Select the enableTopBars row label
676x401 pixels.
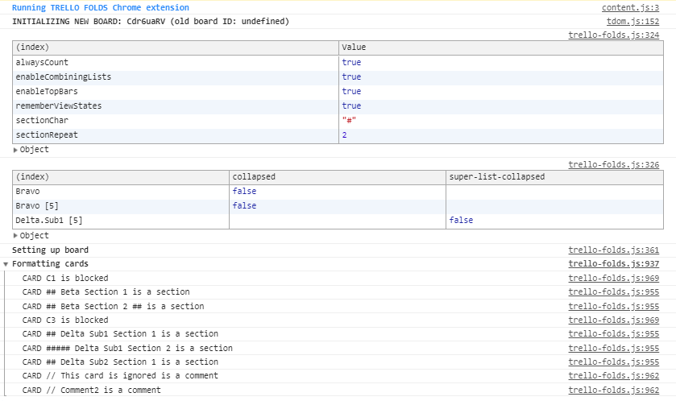(x=47, y=91)
